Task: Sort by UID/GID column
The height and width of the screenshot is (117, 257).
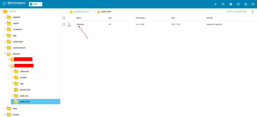Action: point(210,18)
